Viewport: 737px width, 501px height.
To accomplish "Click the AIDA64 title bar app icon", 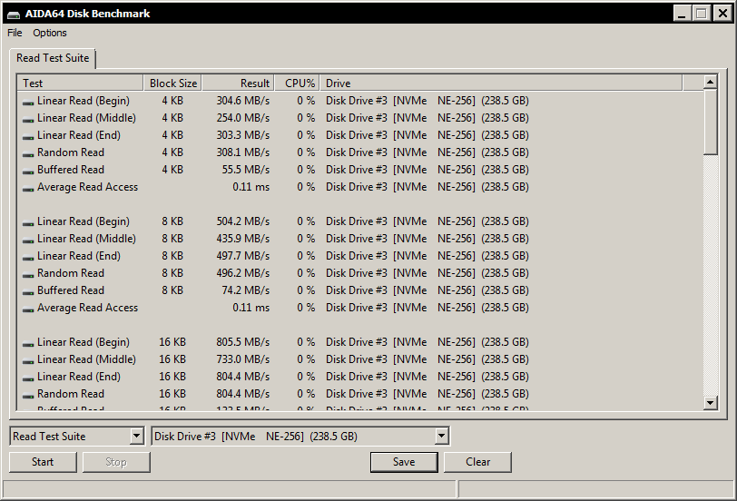I will point(12,14).
